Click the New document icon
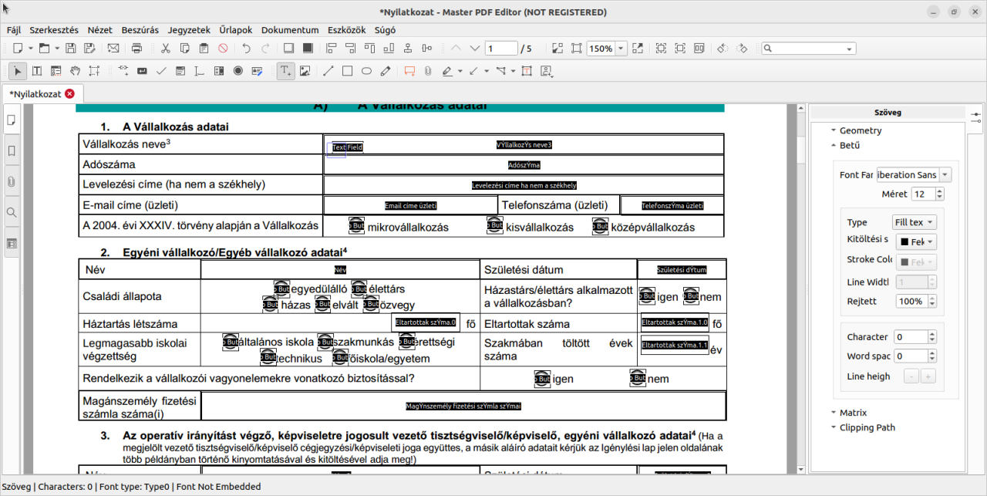Viewport: 987px width, 496px height. point(17,48)
